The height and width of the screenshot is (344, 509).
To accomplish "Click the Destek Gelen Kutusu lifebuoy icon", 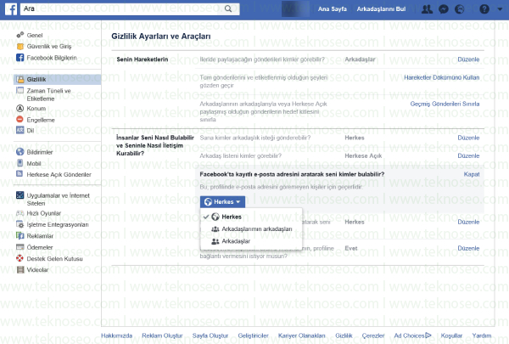I will (x=20, y=258).
